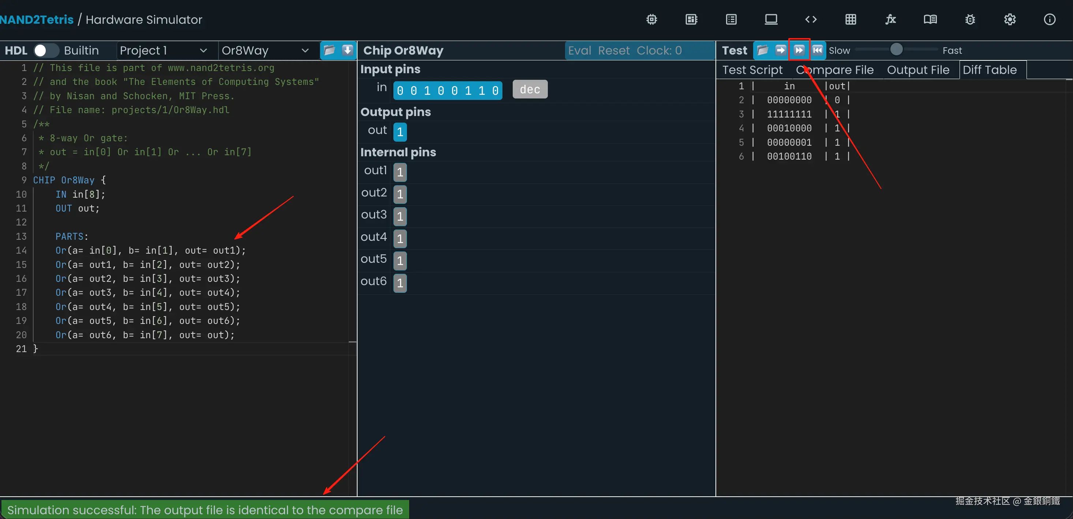Image resolution: width=1073 pixels, height=519 pixels.
Task: Click the bug report icon
Action: coord(970,19)
